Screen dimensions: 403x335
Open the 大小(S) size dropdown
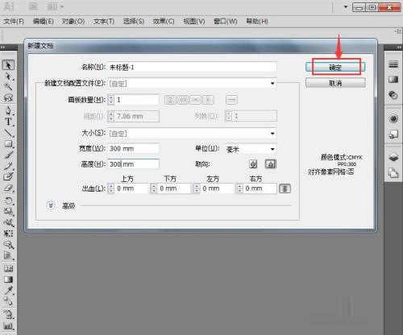click(x=192, y=134)
